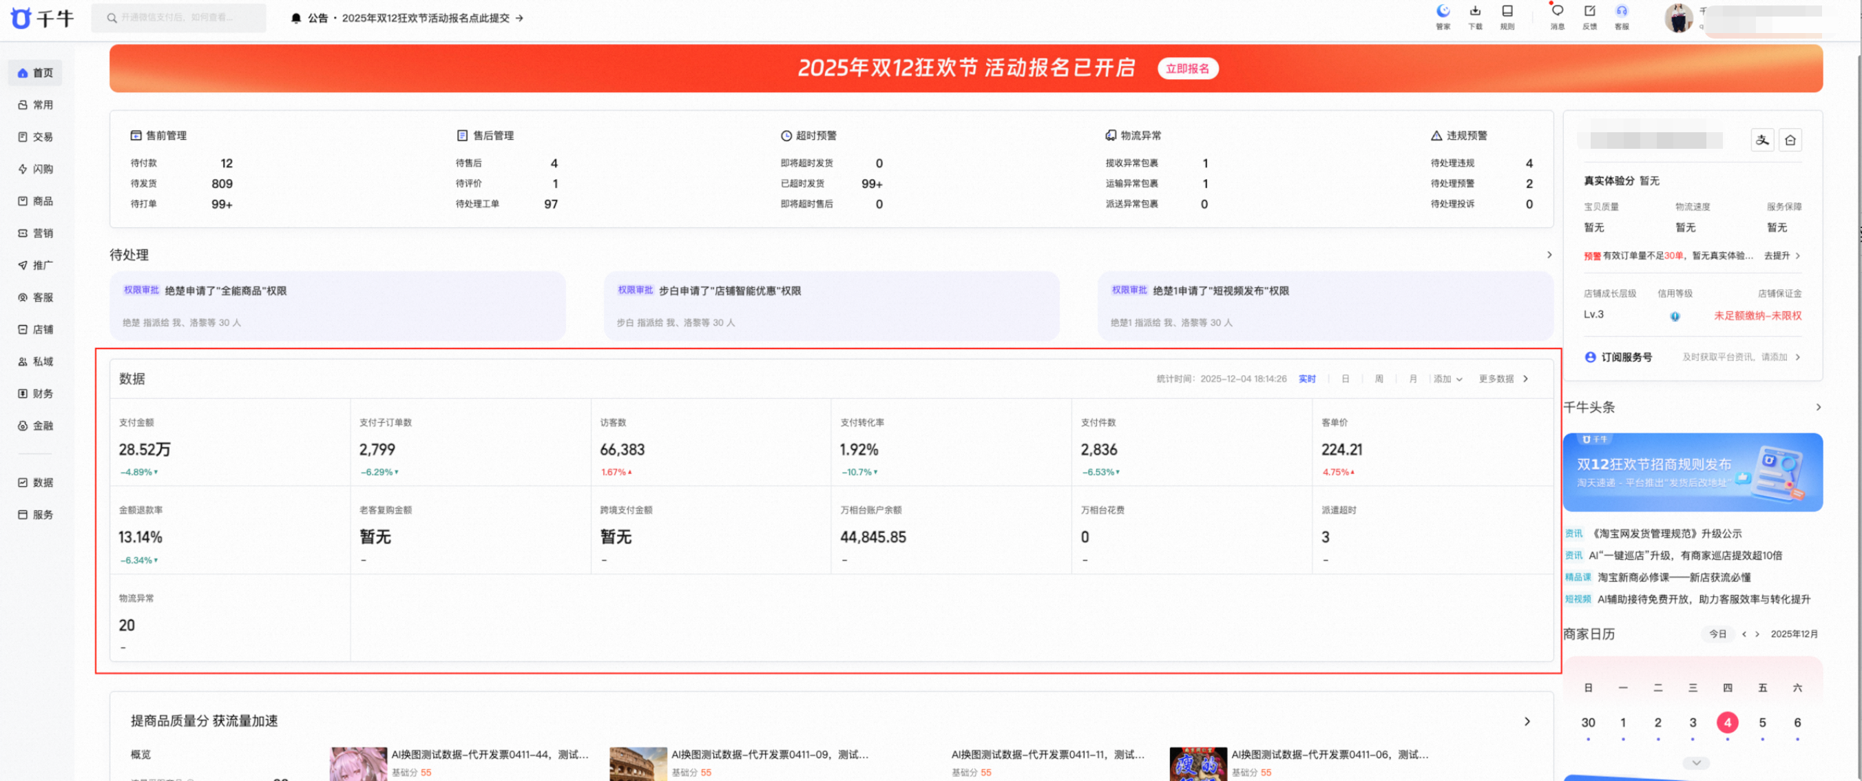
Task: Click the 已超时发货 99+ count
Action: (872, 184)
